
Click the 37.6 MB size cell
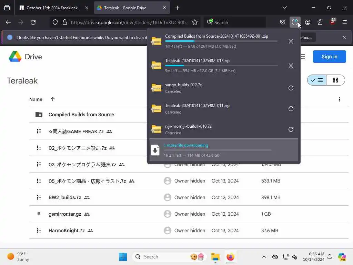270,230
